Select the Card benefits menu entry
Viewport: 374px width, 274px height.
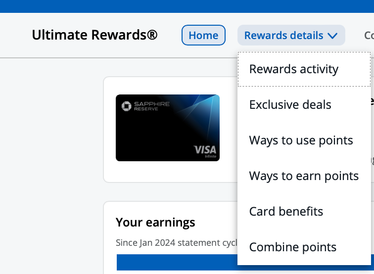[286, 212]
